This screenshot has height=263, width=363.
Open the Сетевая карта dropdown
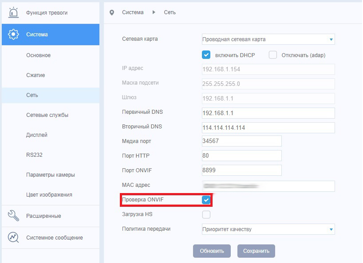268,39
